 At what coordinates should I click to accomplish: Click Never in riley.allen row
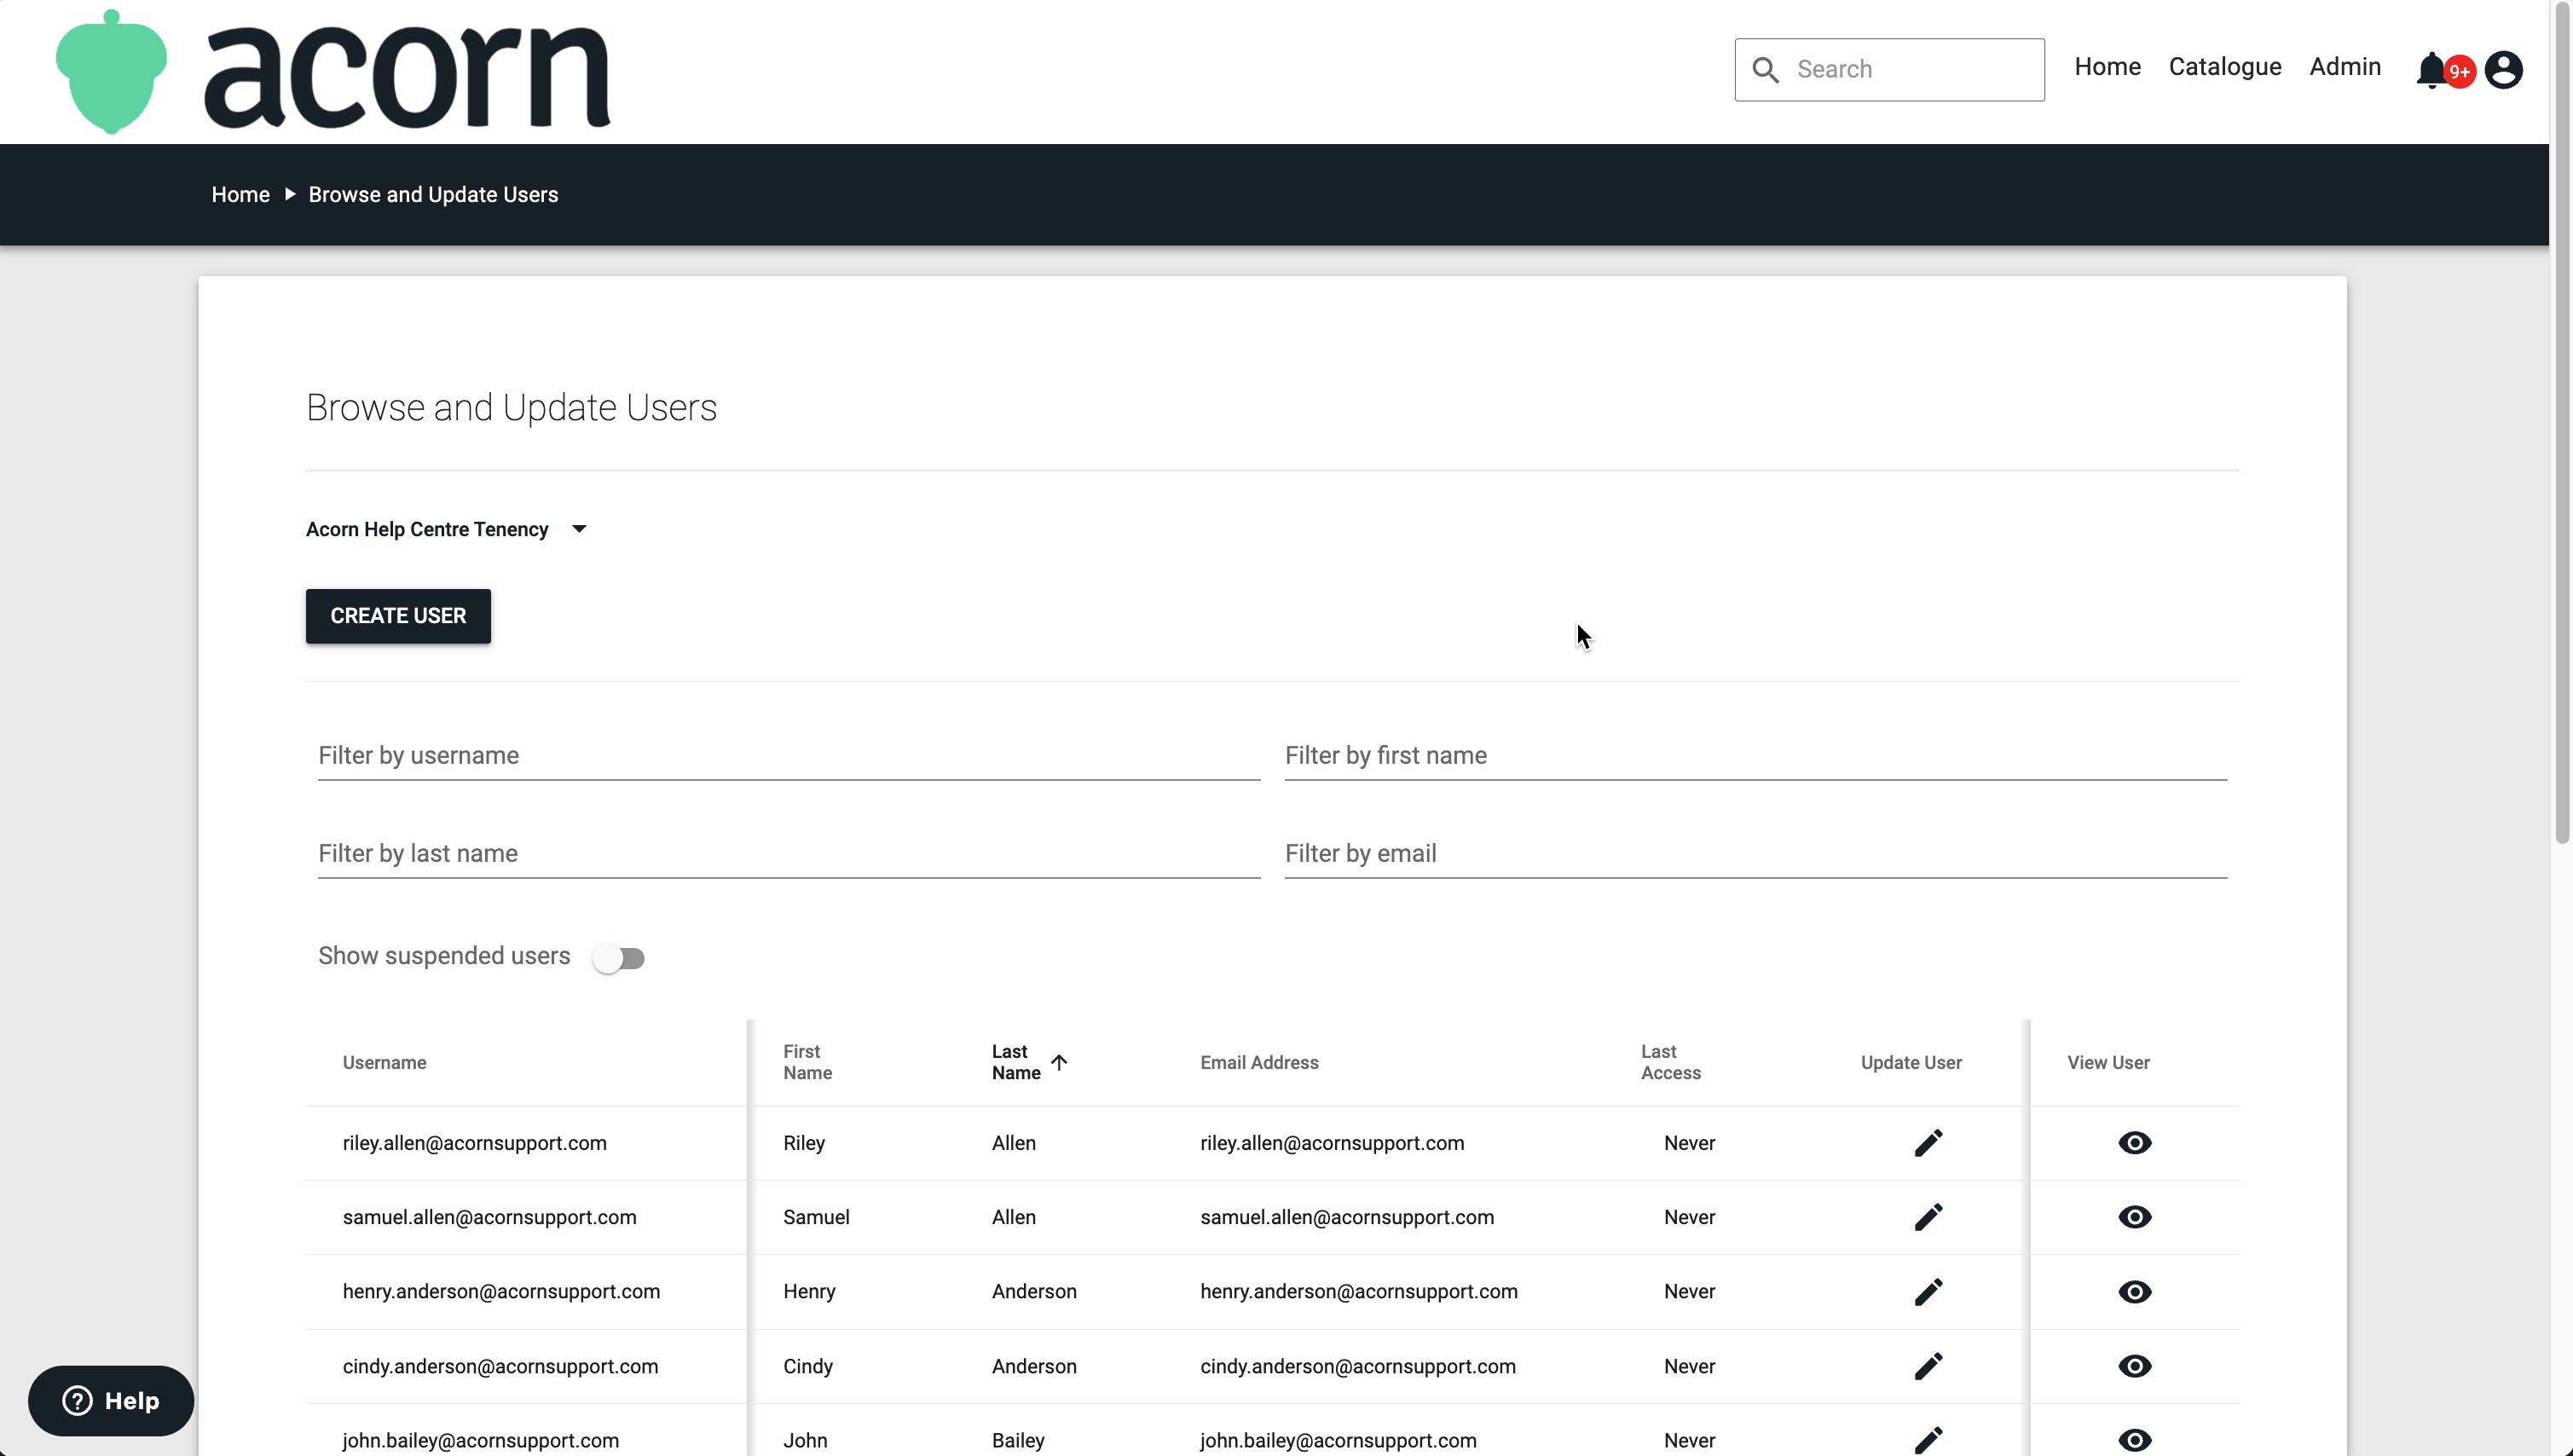1689,1143
